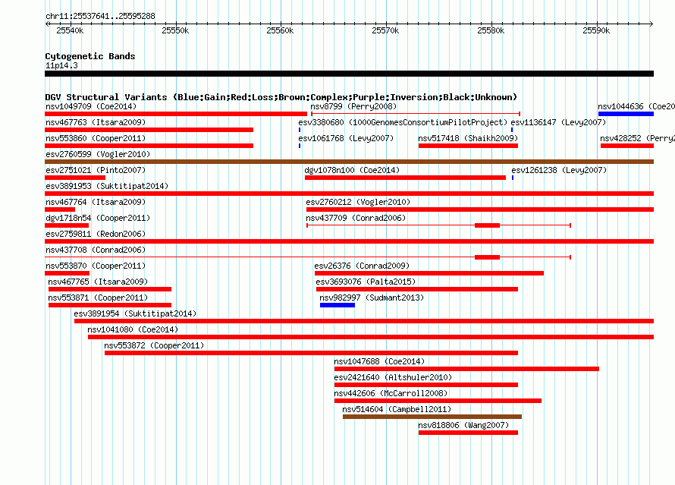Image resolution: width=675 pixels, height=485 pixels.
Task: Click the red esv26376 loss bar
Action: [429, 273]
